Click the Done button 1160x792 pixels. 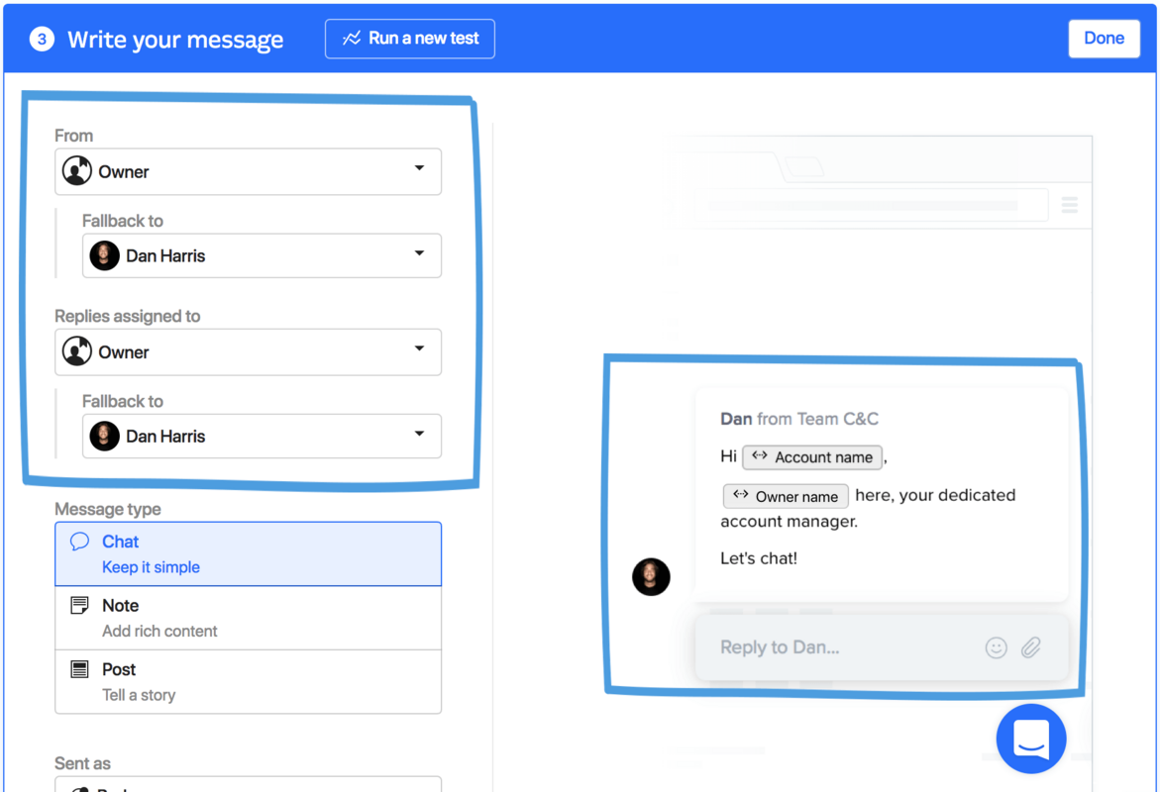point(1104,37)
